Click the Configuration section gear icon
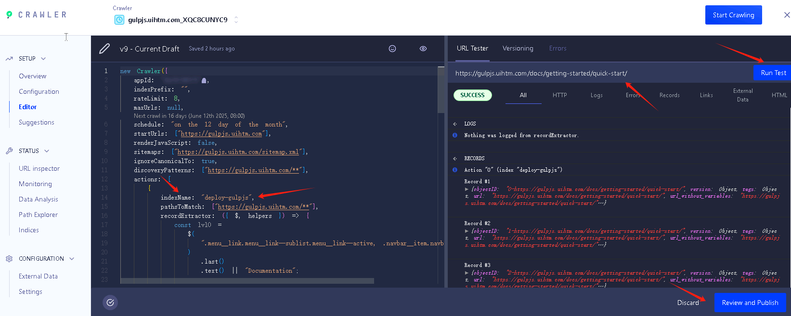 coord(9,259)
